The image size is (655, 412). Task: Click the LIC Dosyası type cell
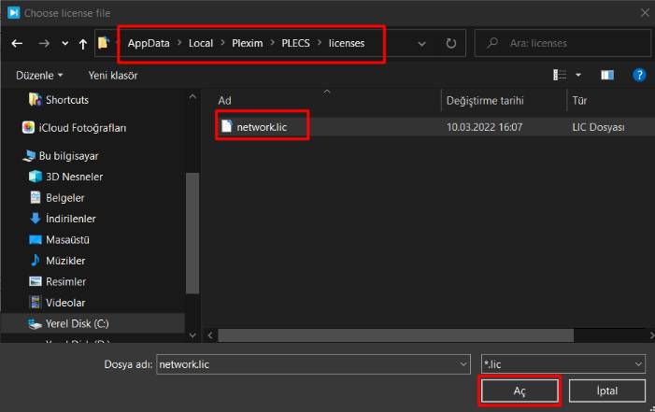click(598, 127)
